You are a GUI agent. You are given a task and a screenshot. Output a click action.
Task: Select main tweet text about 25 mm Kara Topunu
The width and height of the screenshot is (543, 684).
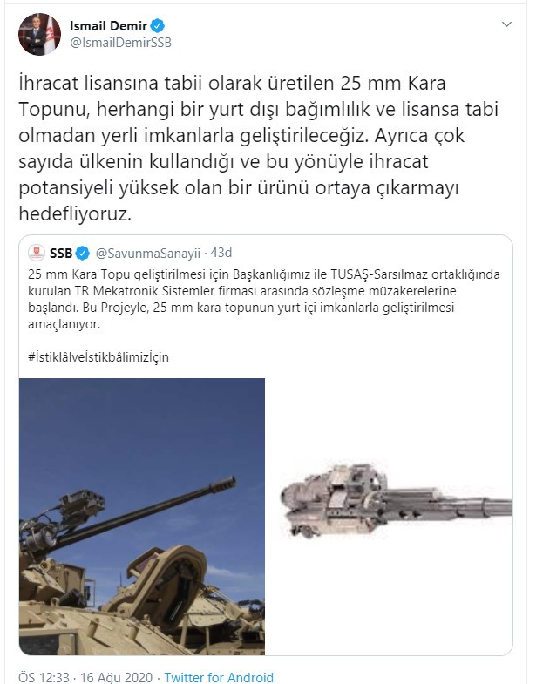[258, 148]
